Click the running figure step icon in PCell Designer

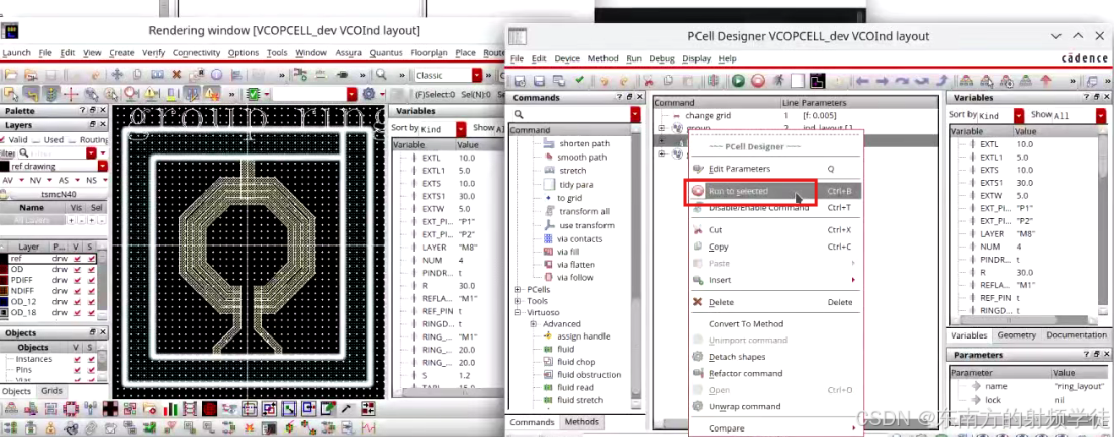click(x=778, y=81)
